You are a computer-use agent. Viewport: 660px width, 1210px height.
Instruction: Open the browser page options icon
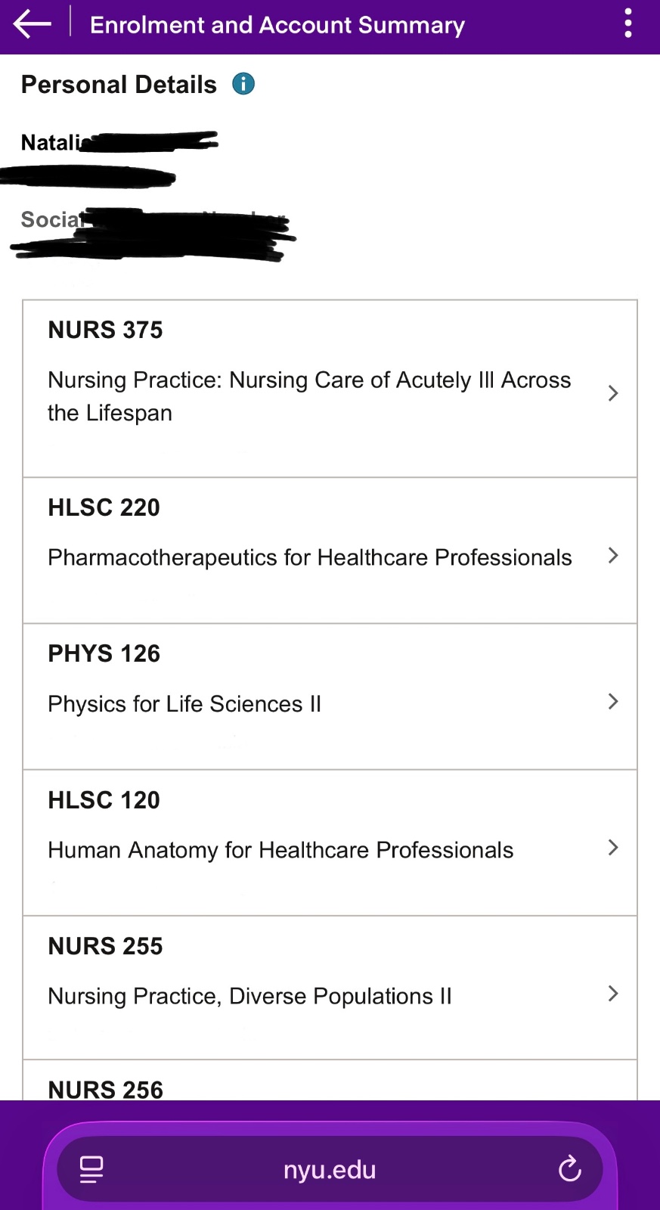(91, 1169)
